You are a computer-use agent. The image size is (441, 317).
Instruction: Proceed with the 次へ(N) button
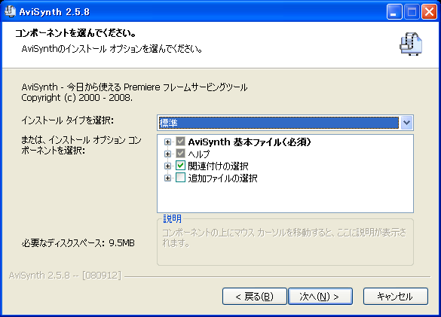point(320,296)
